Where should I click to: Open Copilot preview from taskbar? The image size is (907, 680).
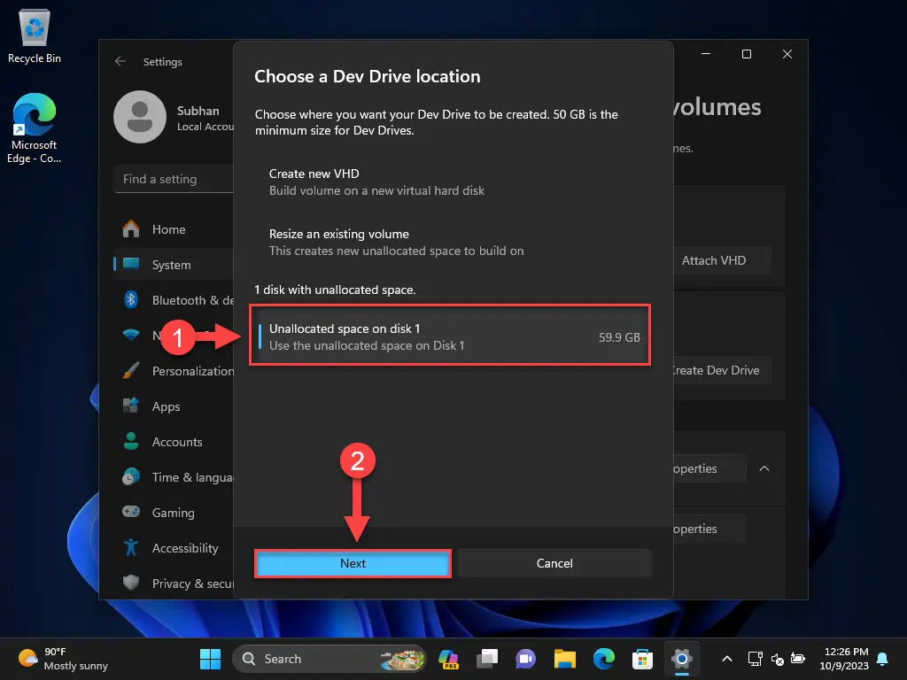pos(448,659)
